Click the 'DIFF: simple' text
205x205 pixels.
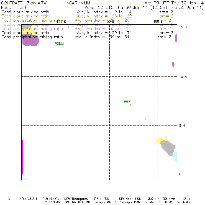96,202
